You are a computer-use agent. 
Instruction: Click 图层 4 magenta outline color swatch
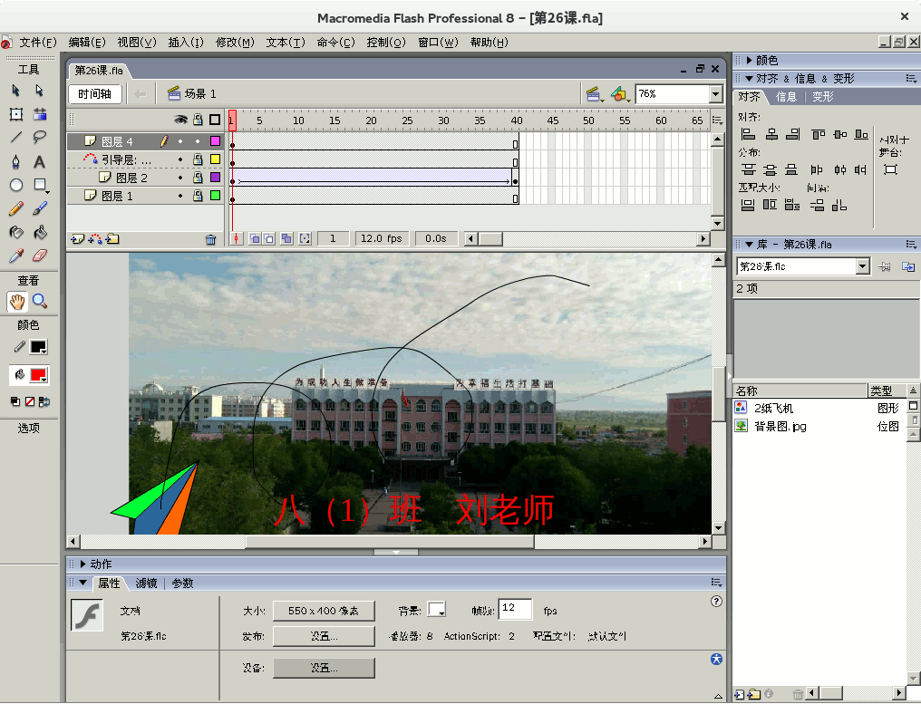pyautogui.click(x=216, y=141)
